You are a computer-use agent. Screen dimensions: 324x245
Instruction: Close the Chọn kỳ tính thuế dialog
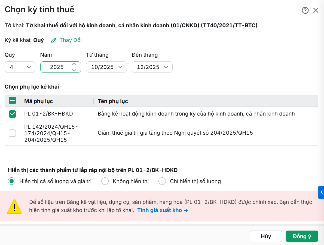point(316,10)
